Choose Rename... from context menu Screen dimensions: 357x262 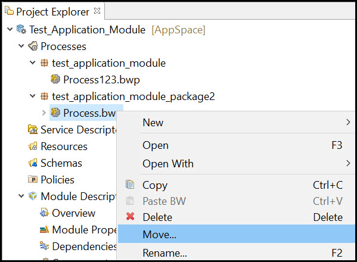pos(237,252)
